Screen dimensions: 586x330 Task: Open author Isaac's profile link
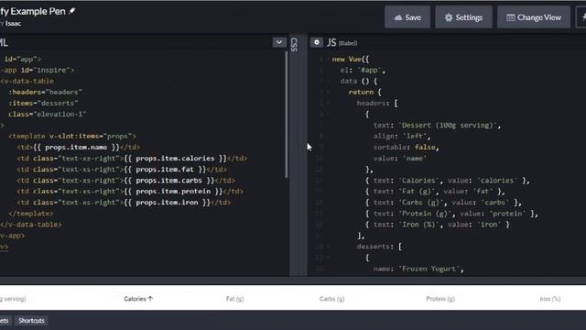point(13,24)
